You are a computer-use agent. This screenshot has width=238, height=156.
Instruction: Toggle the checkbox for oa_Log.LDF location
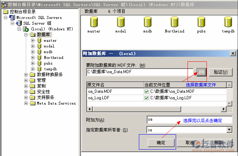pyautogui.click(x=146, y=98)
